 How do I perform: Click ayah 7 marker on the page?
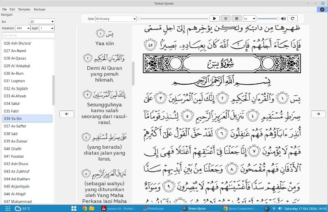254,151
